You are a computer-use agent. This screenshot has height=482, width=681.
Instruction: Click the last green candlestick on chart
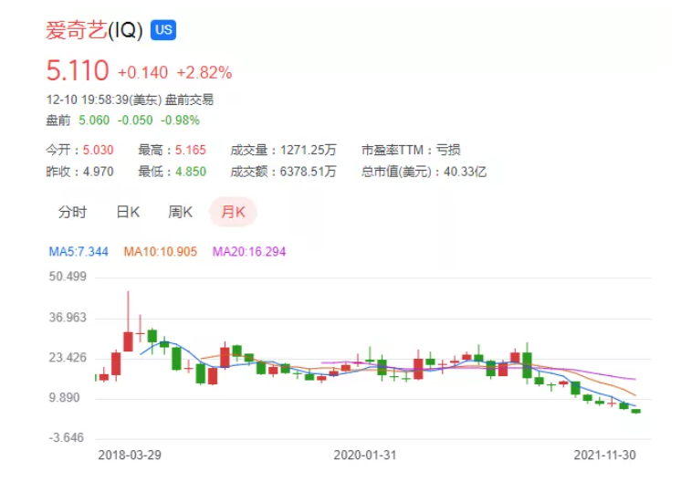[x=636, y=411]
